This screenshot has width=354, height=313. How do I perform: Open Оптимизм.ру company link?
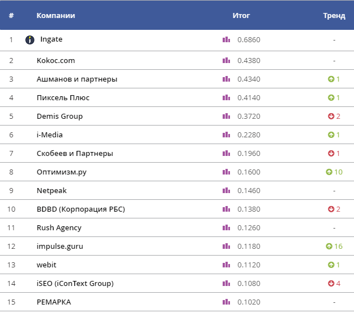[x=61, y=172]
